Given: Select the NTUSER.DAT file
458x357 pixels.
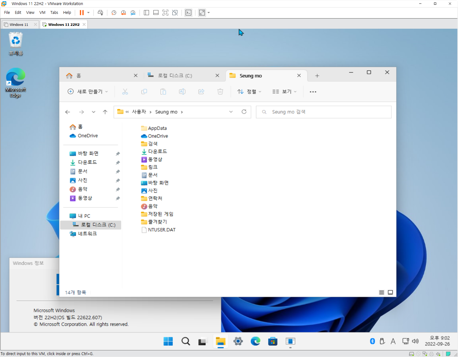Looking at the screenshot, I should point(158,230).
